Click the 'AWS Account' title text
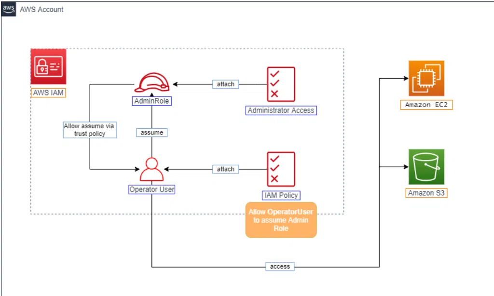Image resolution: width=494 pixels, height=296 pixels. [x=41, y=10]
